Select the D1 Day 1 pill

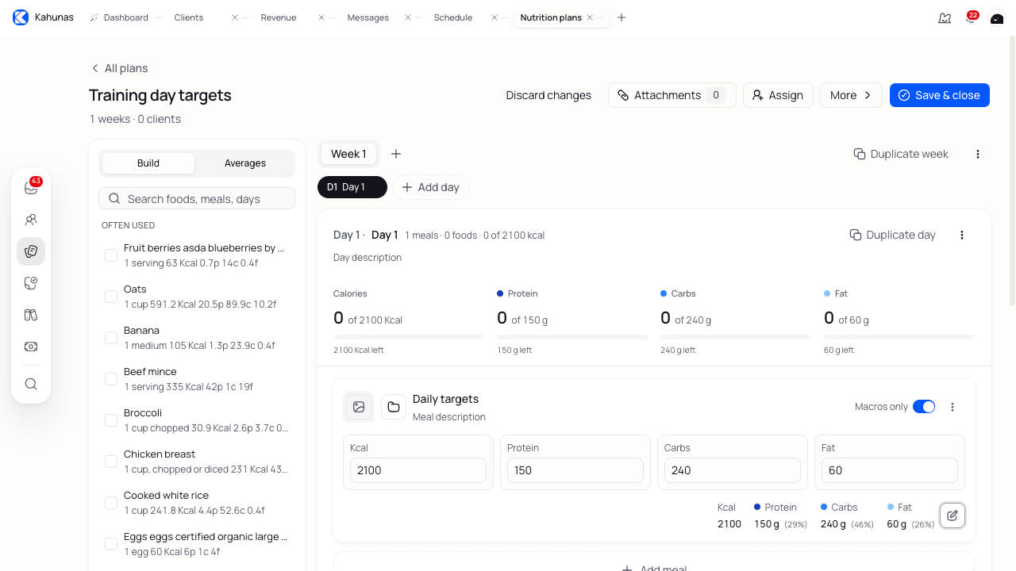352,187
